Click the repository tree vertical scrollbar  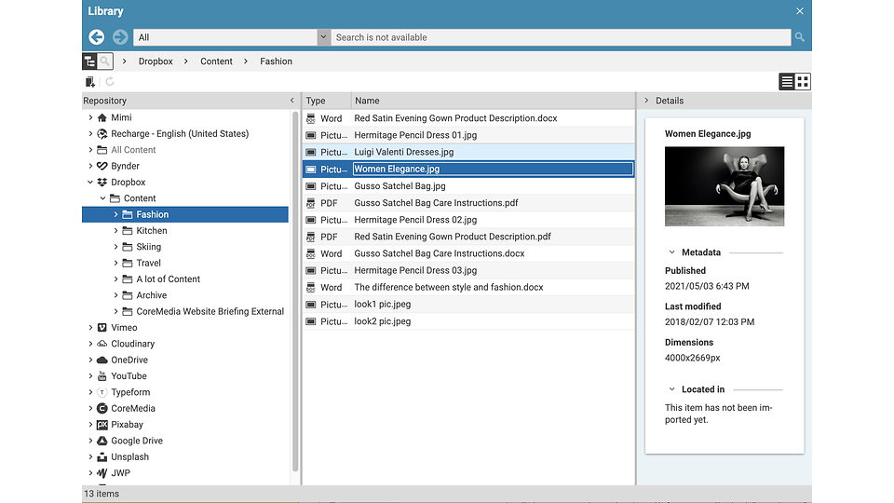[x=295, y=291]
